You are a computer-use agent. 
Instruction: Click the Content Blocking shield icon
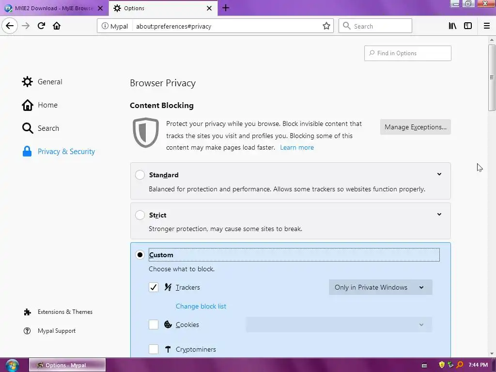coord(145,133)
